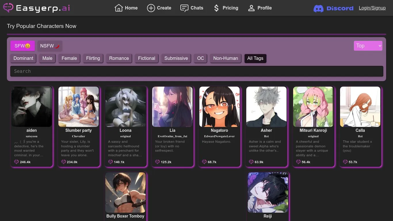The width and height of the screenshot is (393, 221).
Task: Click the Login/Signup link
Action: tap(372, 8)
